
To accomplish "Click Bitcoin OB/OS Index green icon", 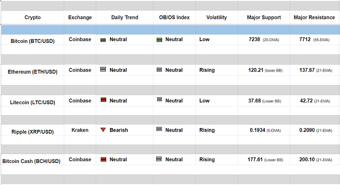I will pos(159,40).
